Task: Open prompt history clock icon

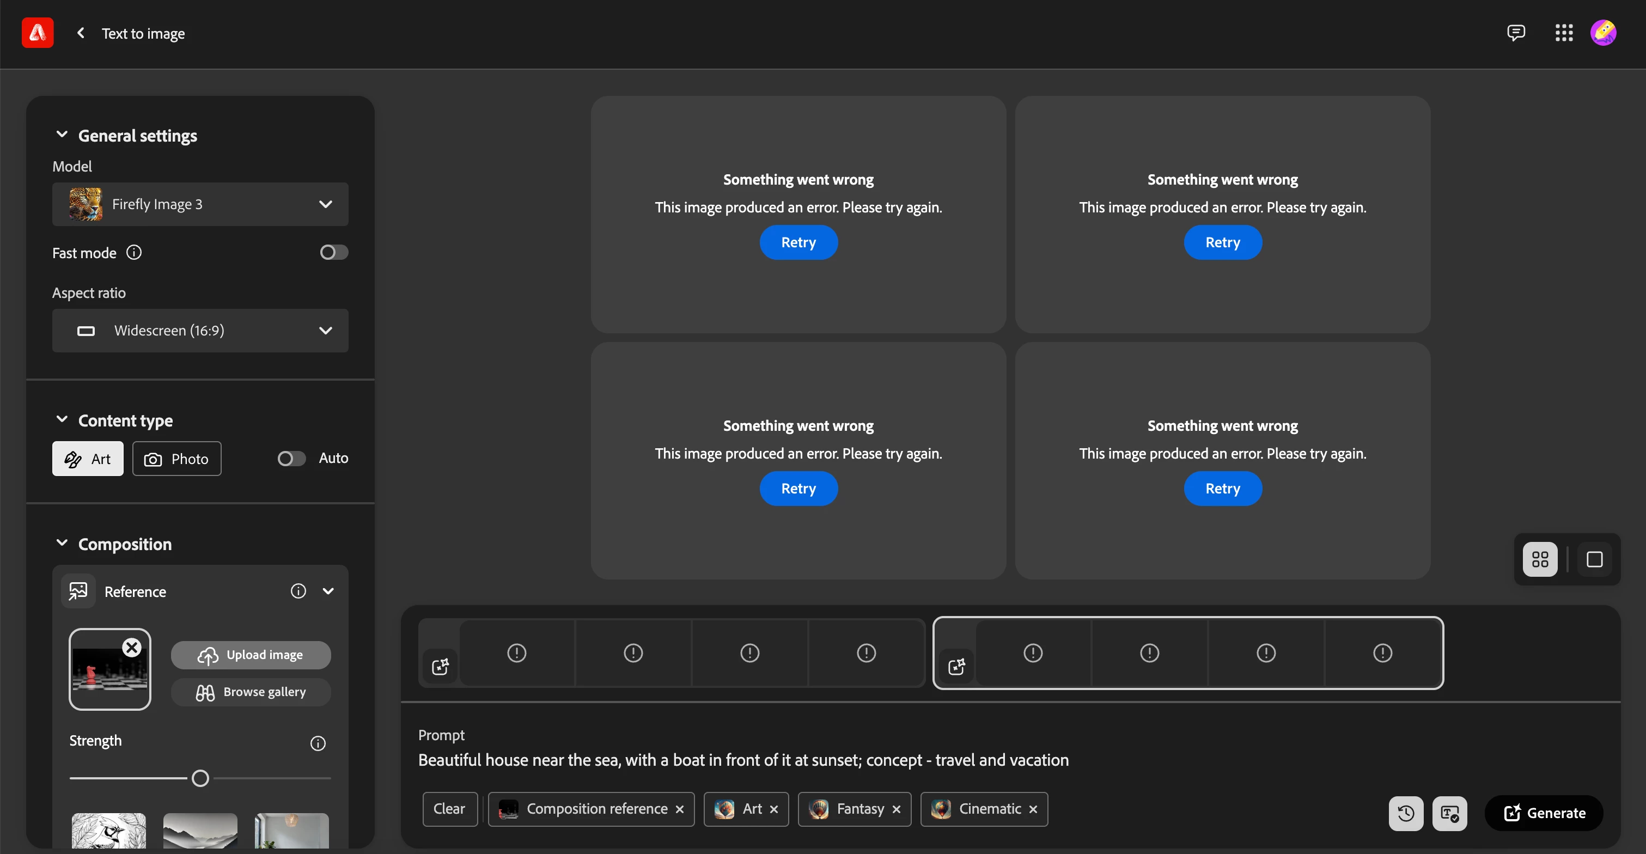Action: pos(1405,813)
